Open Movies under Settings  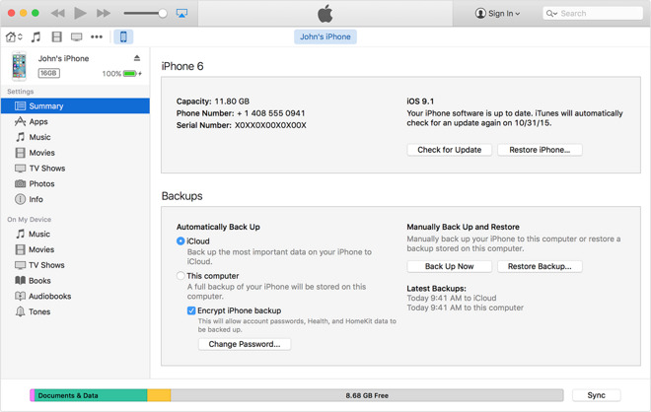coord(75,153)
